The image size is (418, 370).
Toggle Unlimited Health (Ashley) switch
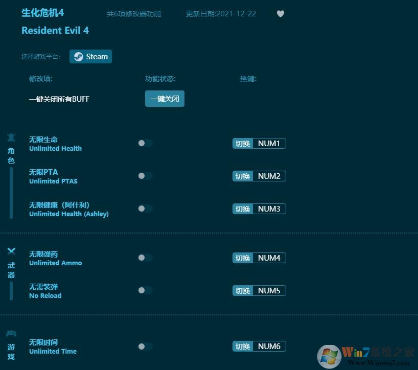tap(145, 209)
